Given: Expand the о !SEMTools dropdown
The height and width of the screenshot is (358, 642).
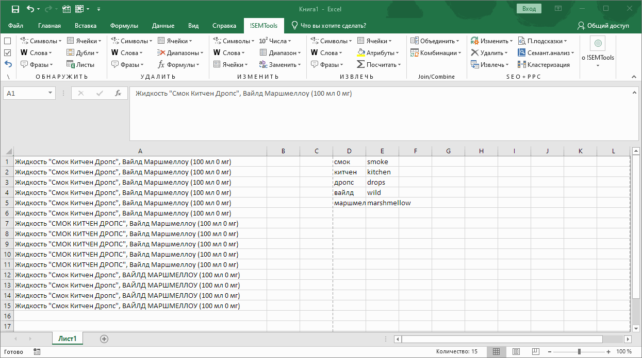Looking at the screenshot, I should (598, 65).
